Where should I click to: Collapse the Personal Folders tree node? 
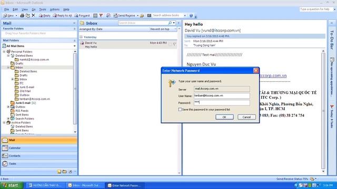[4, 51]
